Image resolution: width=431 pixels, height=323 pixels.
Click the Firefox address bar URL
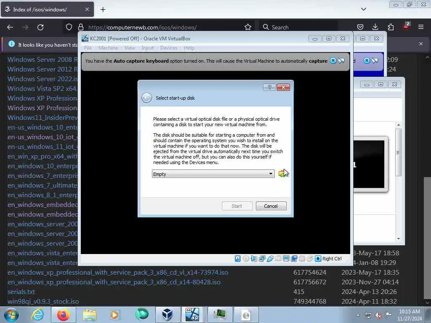click(142, 27)
